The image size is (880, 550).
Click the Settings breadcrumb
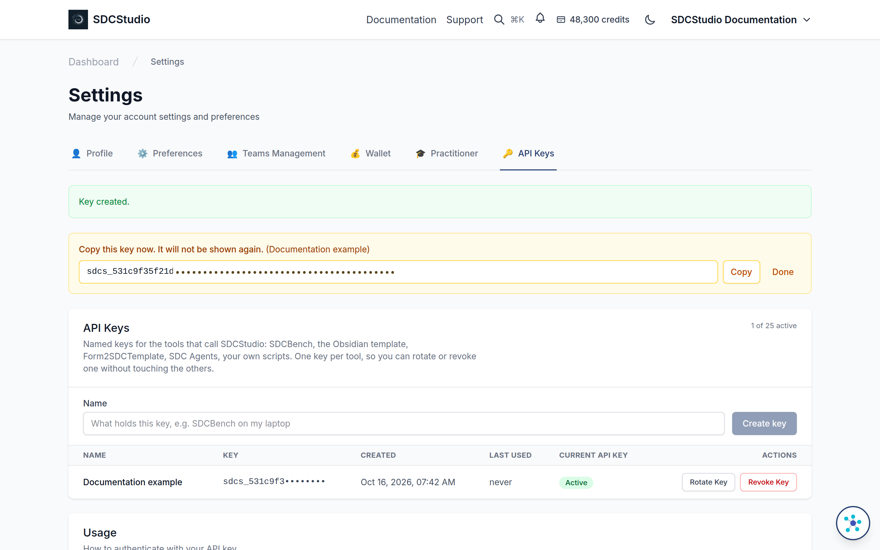click(x=167, y=62)
